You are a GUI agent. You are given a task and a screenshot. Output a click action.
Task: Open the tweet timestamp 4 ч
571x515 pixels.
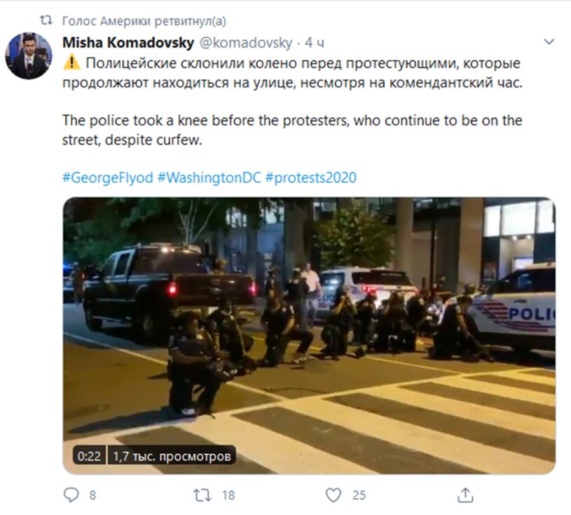click(315, 43)
